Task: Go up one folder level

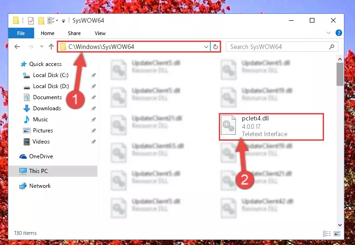Action: tap(51, 47)
